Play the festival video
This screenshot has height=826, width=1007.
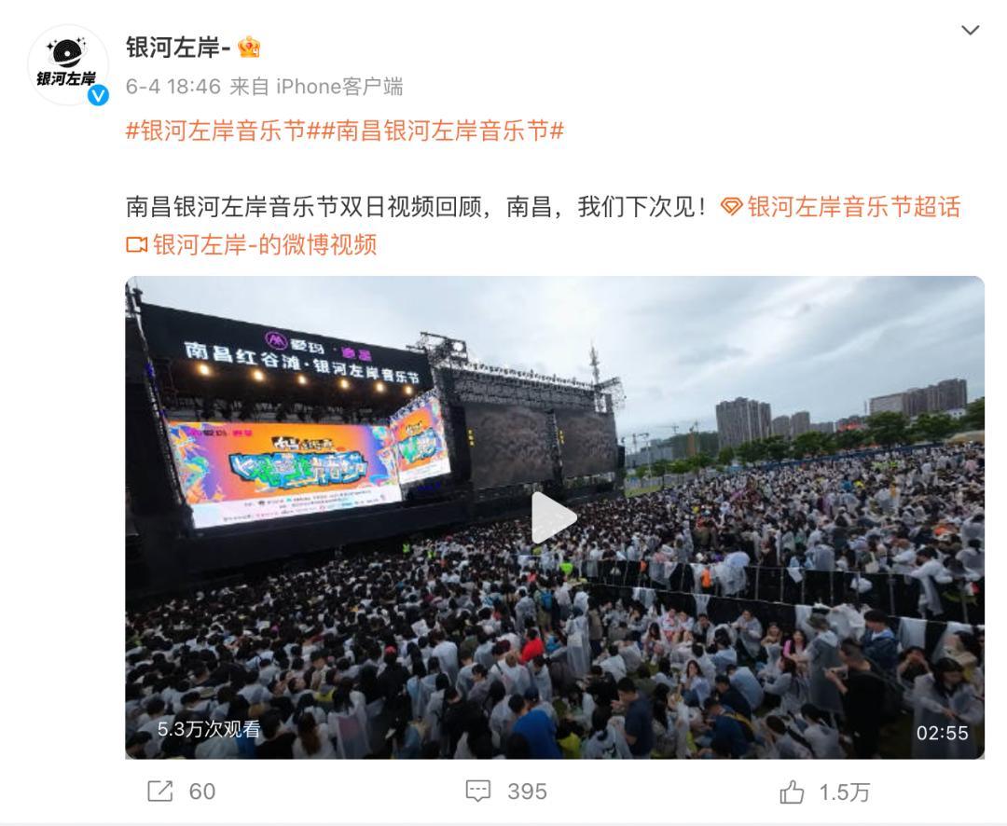(x=554, y=517)
